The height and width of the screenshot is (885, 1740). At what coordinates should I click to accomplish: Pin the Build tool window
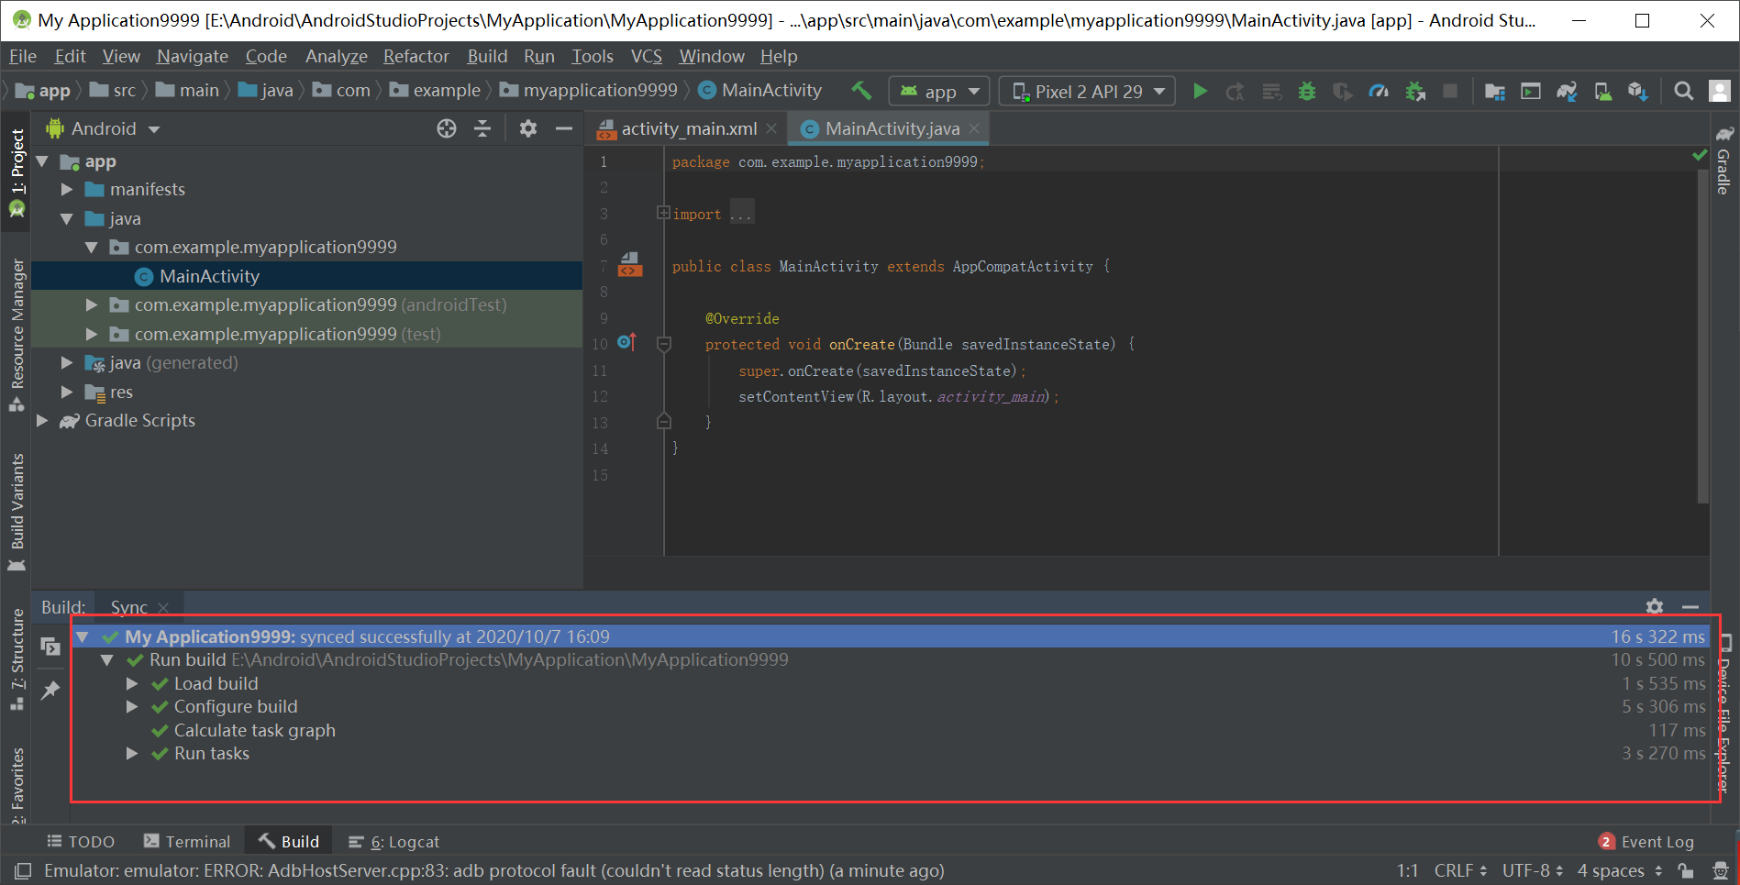coord(50,690)
